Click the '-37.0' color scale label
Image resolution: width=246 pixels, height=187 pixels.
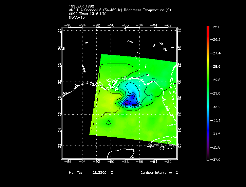(215, 159)
